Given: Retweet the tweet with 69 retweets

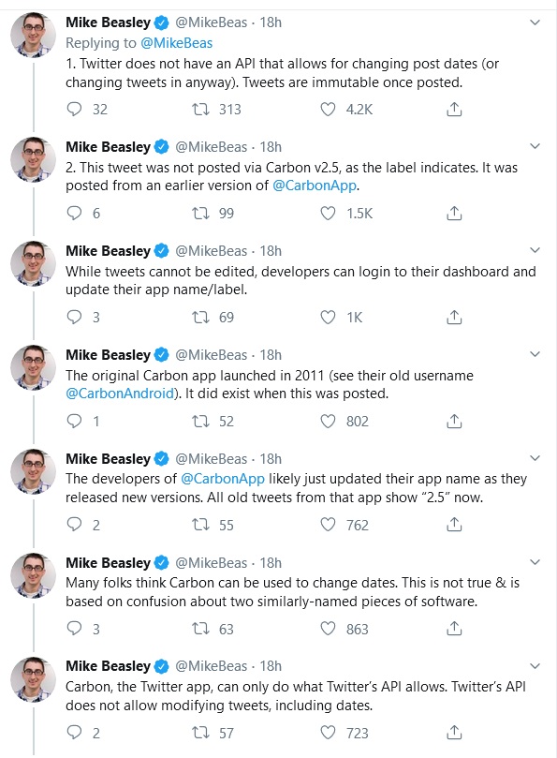Looking at the screenshot, I should point(200,317).
